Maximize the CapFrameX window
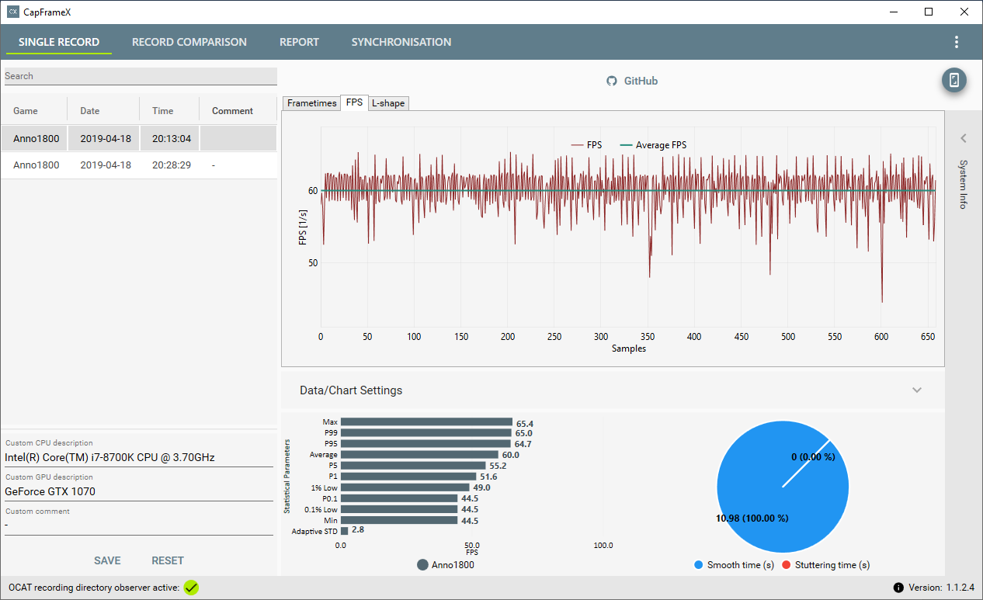983x600 pixels. (929, 12)
